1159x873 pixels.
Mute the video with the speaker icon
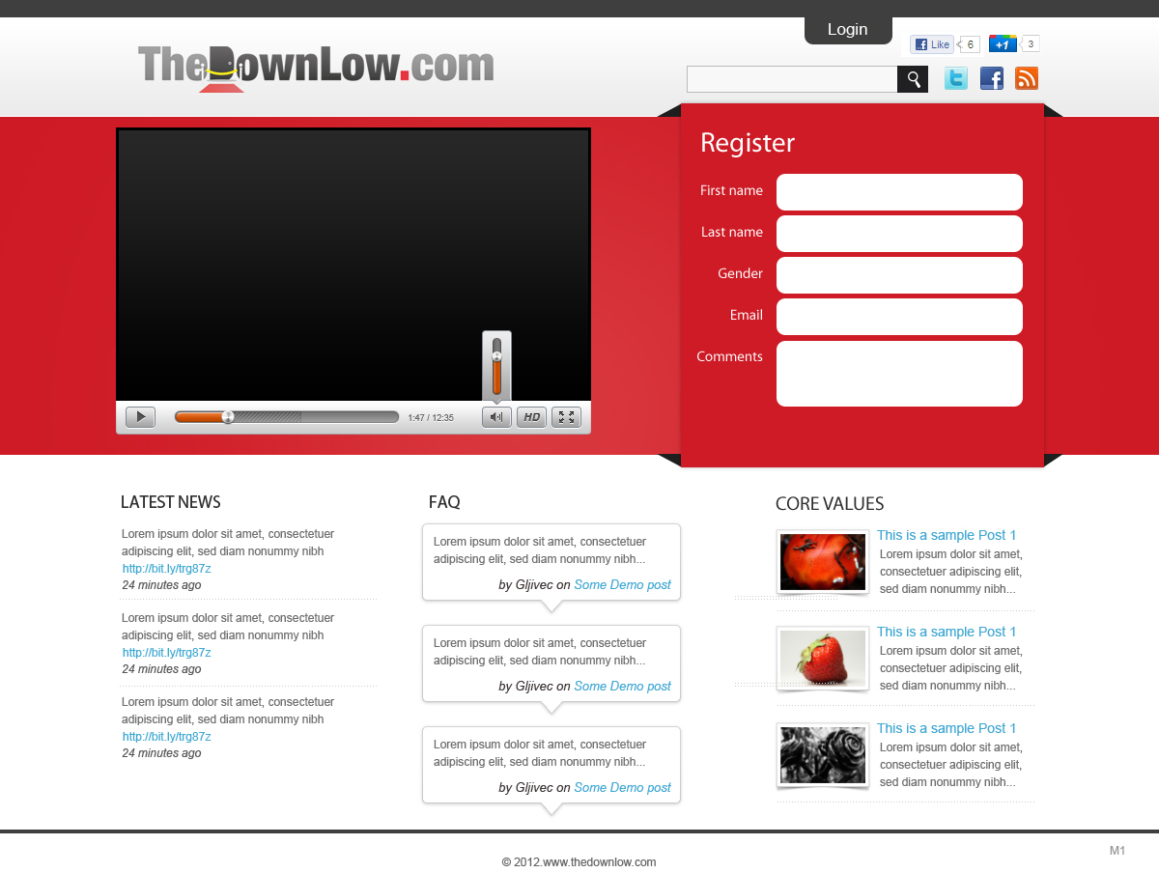pos(496,416)
